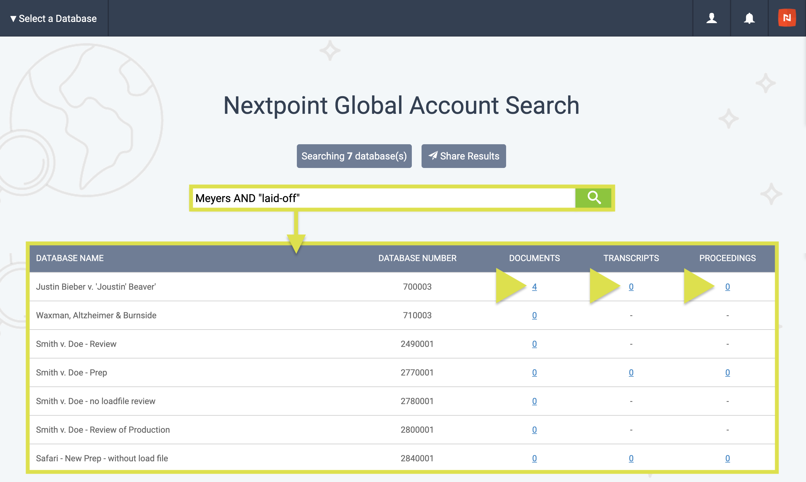The image size is (806, 482).
Task: Click into the global search input field
Action: pyautogui.click(x=384, y=198)
